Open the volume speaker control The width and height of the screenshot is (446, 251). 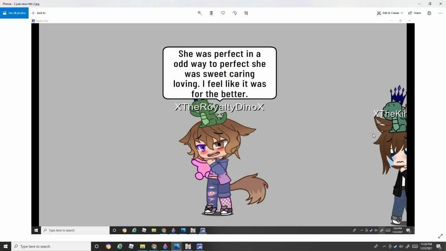tap(401, 246)
